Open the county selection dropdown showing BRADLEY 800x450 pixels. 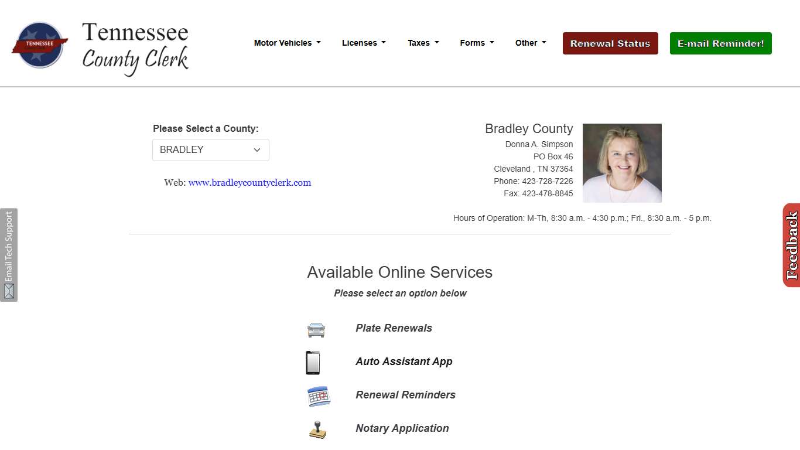pos(210,150)
